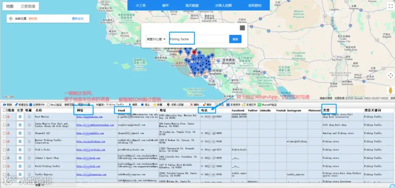
Task: Switch map to 卫星图像 satellite view
Action: [x=28, y=6]
